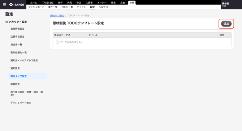The height and width of the screenshot is (131, 242).
Task: Open 帳票設定 in sidebar
Action: (15, 84)
